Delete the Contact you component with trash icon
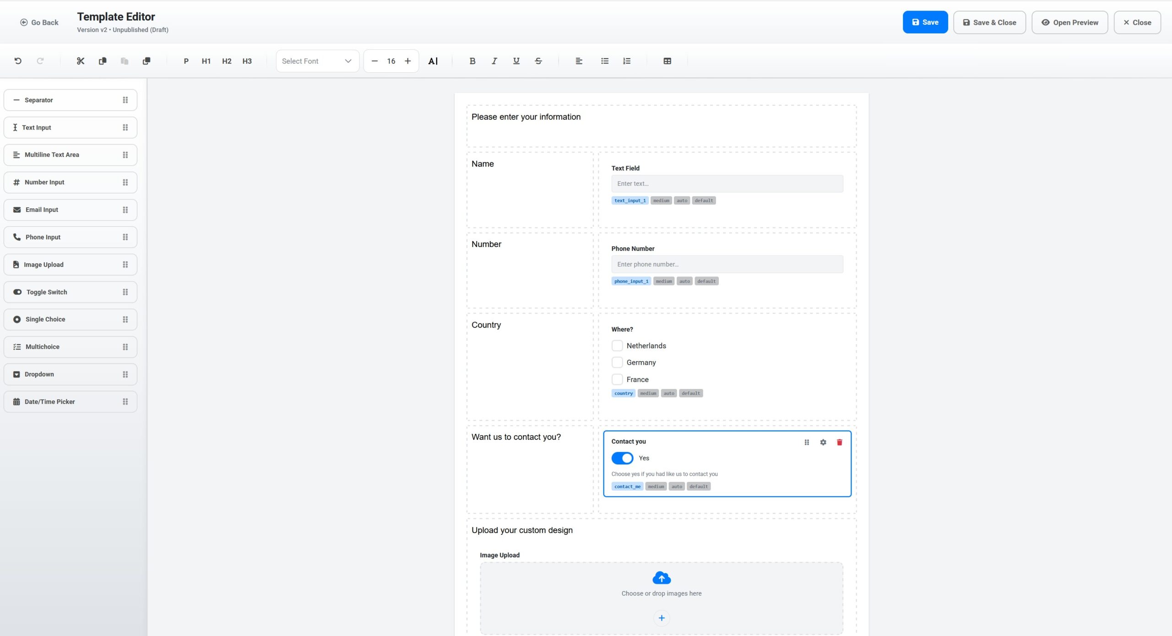 [x=840, y=442]
